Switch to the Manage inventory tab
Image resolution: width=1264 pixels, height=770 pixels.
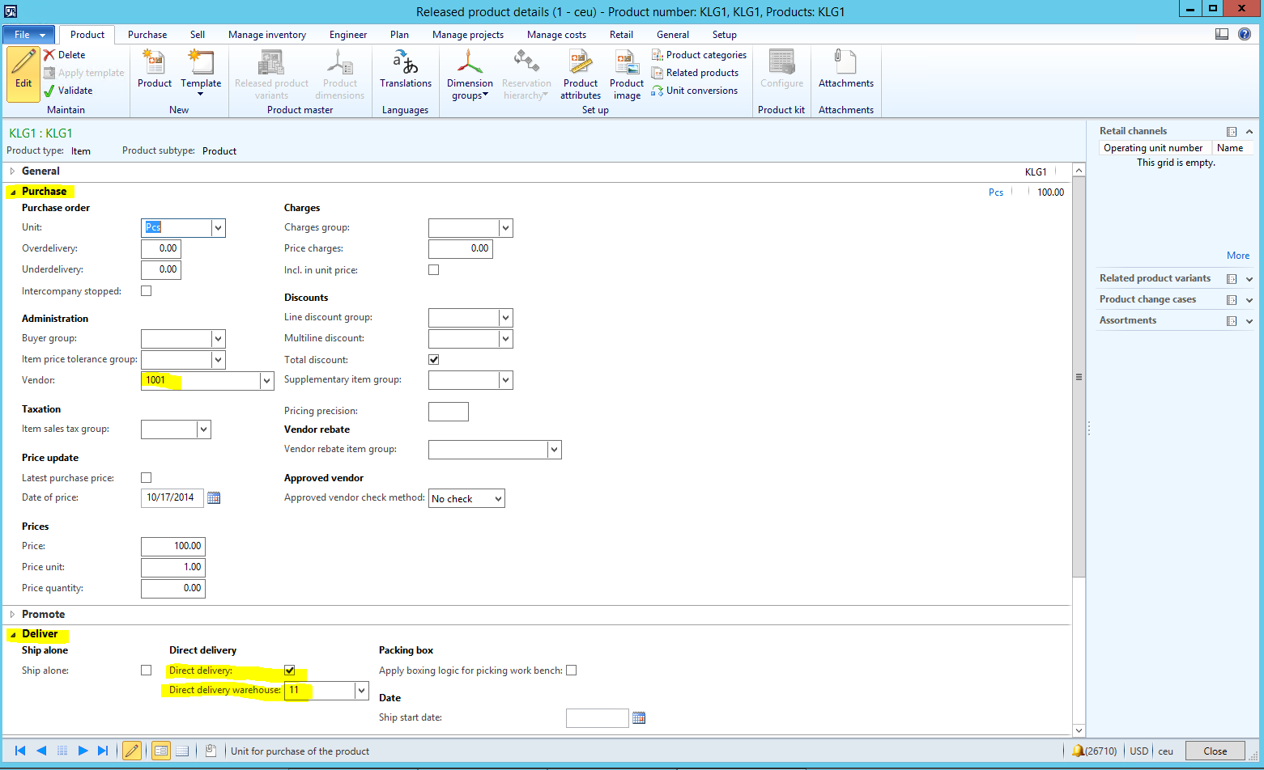pos(266,35)
